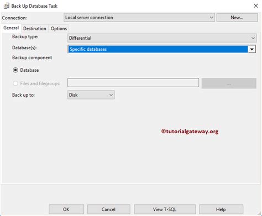
Task: Click the New... connection button
Action: click(237, 18)
